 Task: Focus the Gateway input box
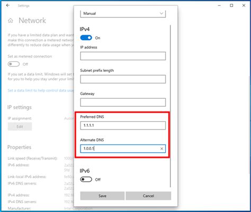[123, 103]
